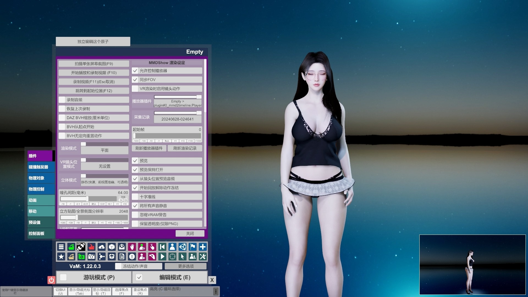
Task: Enable VR渲染时启用镜头动作 checkbox
Action: (135, 89)
